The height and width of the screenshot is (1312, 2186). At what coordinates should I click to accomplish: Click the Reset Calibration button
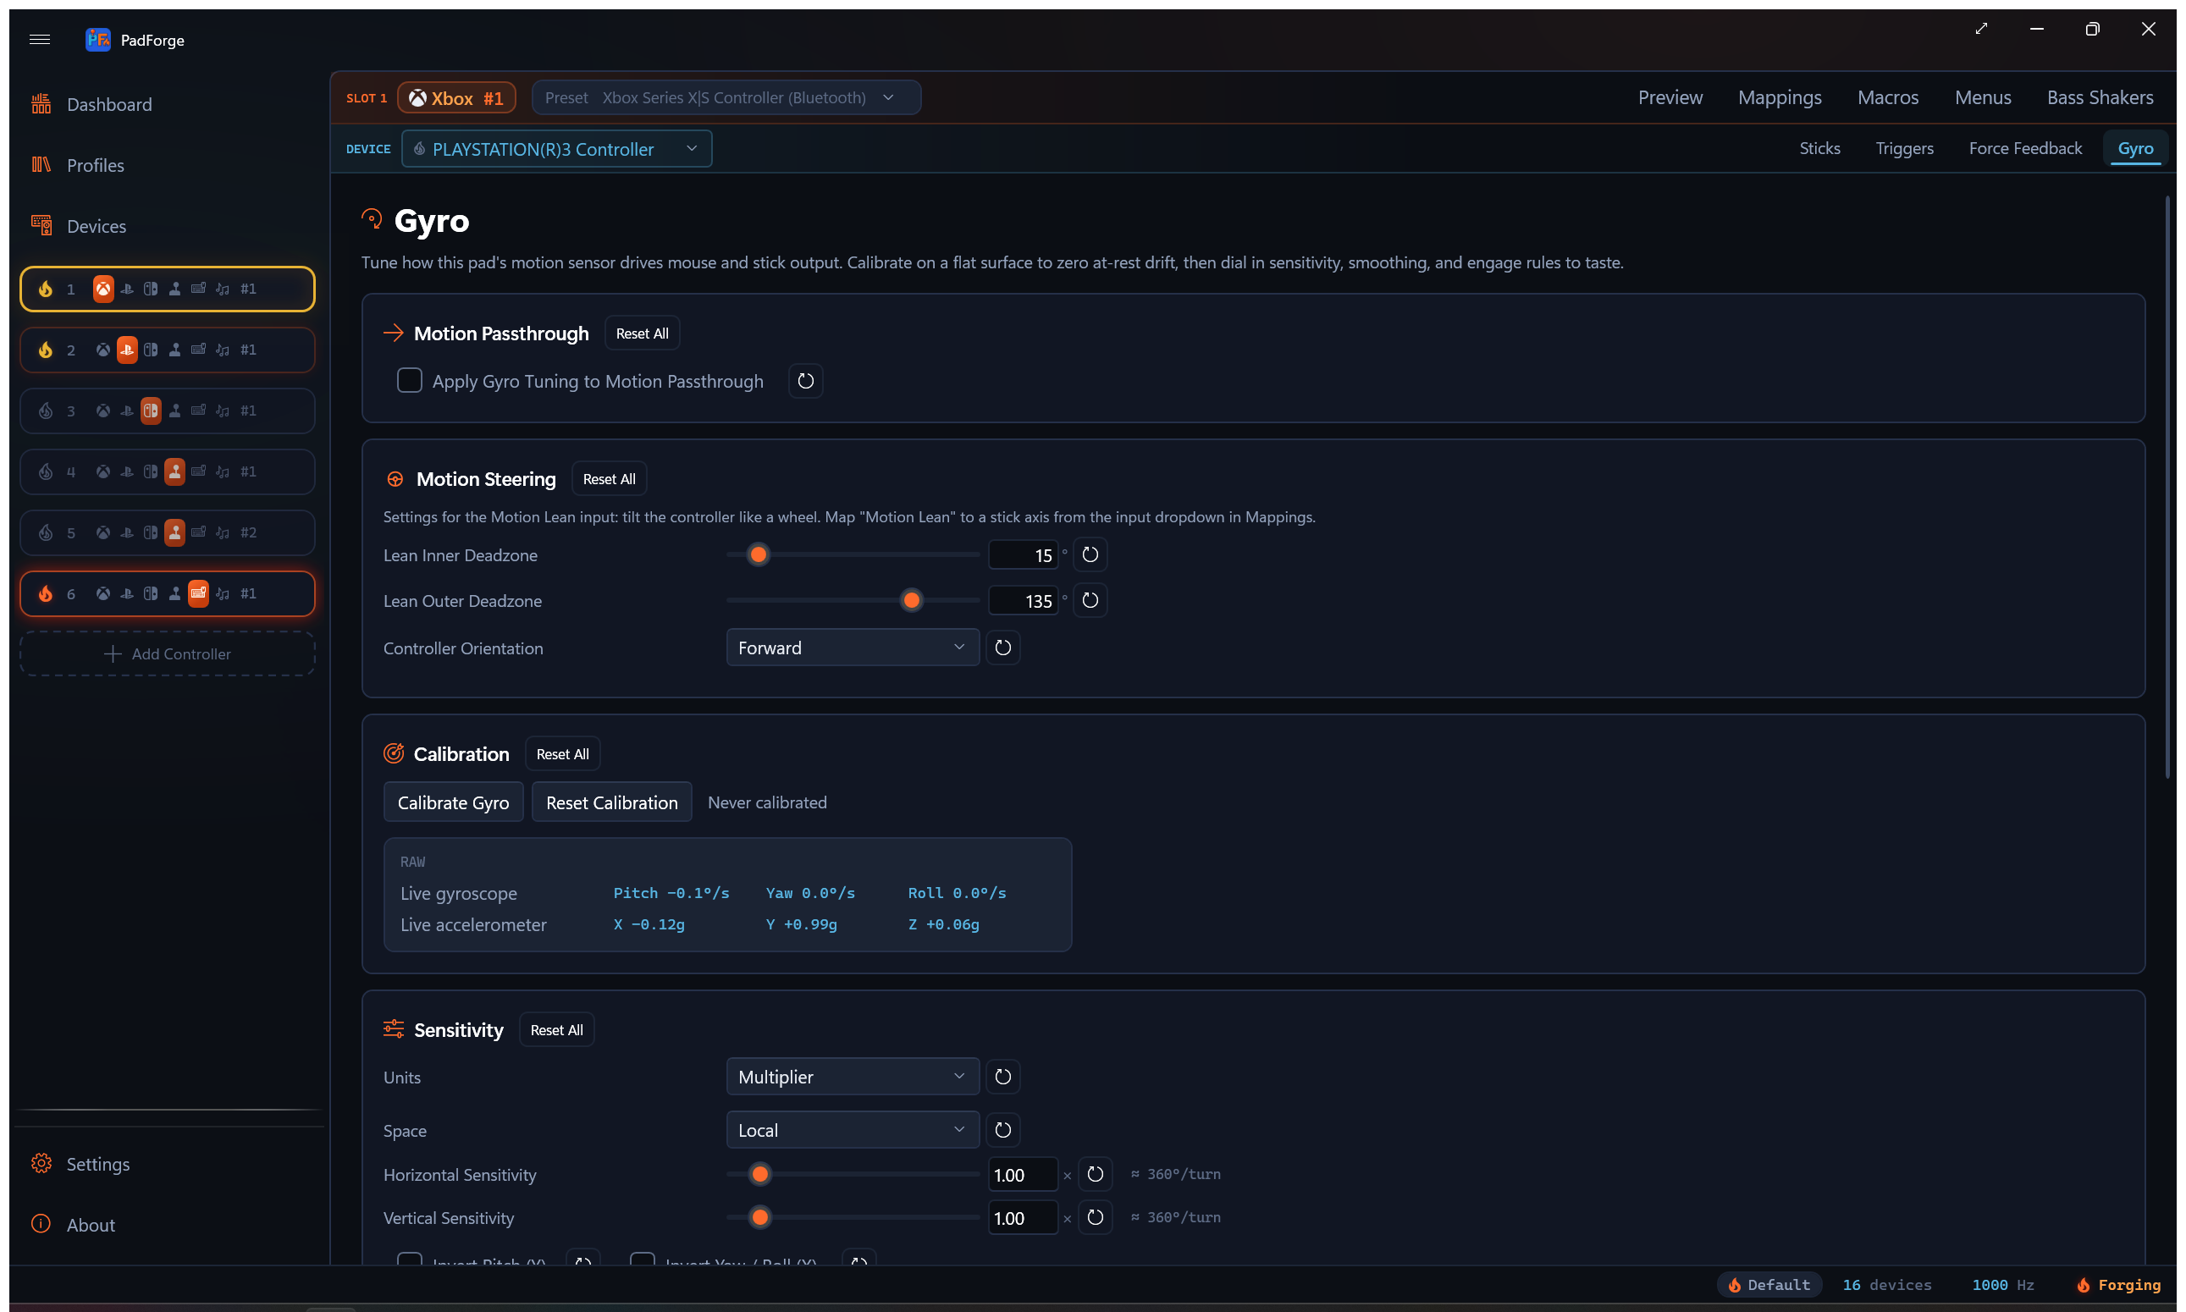pos(612,802)
